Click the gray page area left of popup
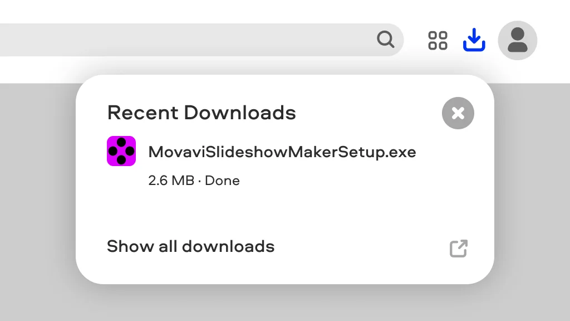 point(36,182)
